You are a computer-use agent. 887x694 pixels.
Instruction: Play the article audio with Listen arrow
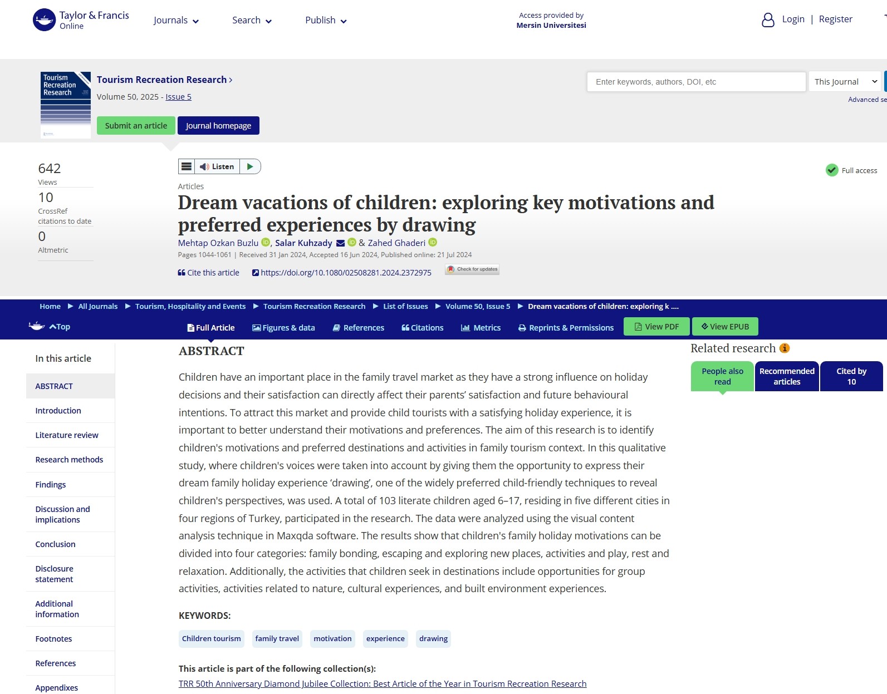pos(250,166)
